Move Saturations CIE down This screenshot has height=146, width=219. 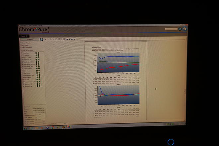tap(40, 84)
